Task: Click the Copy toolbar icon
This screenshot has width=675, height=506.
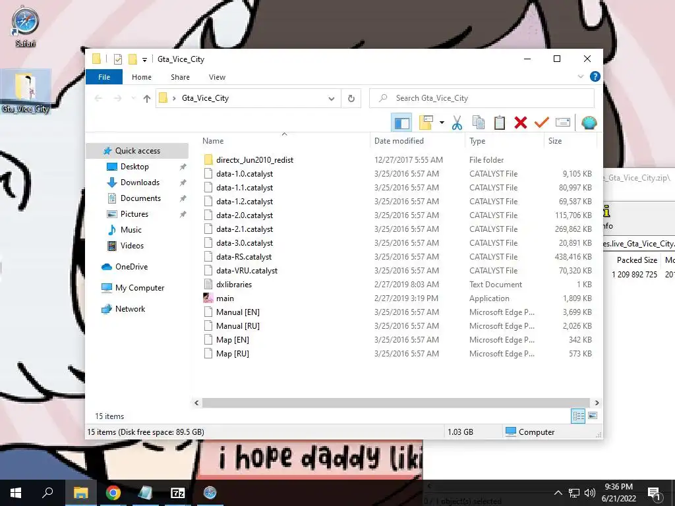Action: [479, 123]
